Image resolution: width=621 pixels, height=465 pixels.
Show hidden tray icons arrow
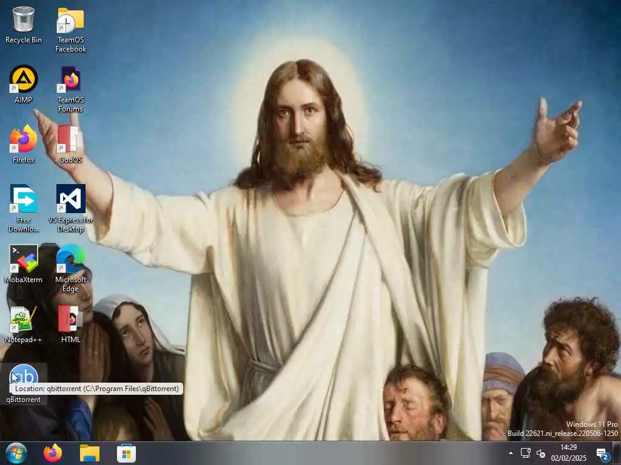[511, 453]
